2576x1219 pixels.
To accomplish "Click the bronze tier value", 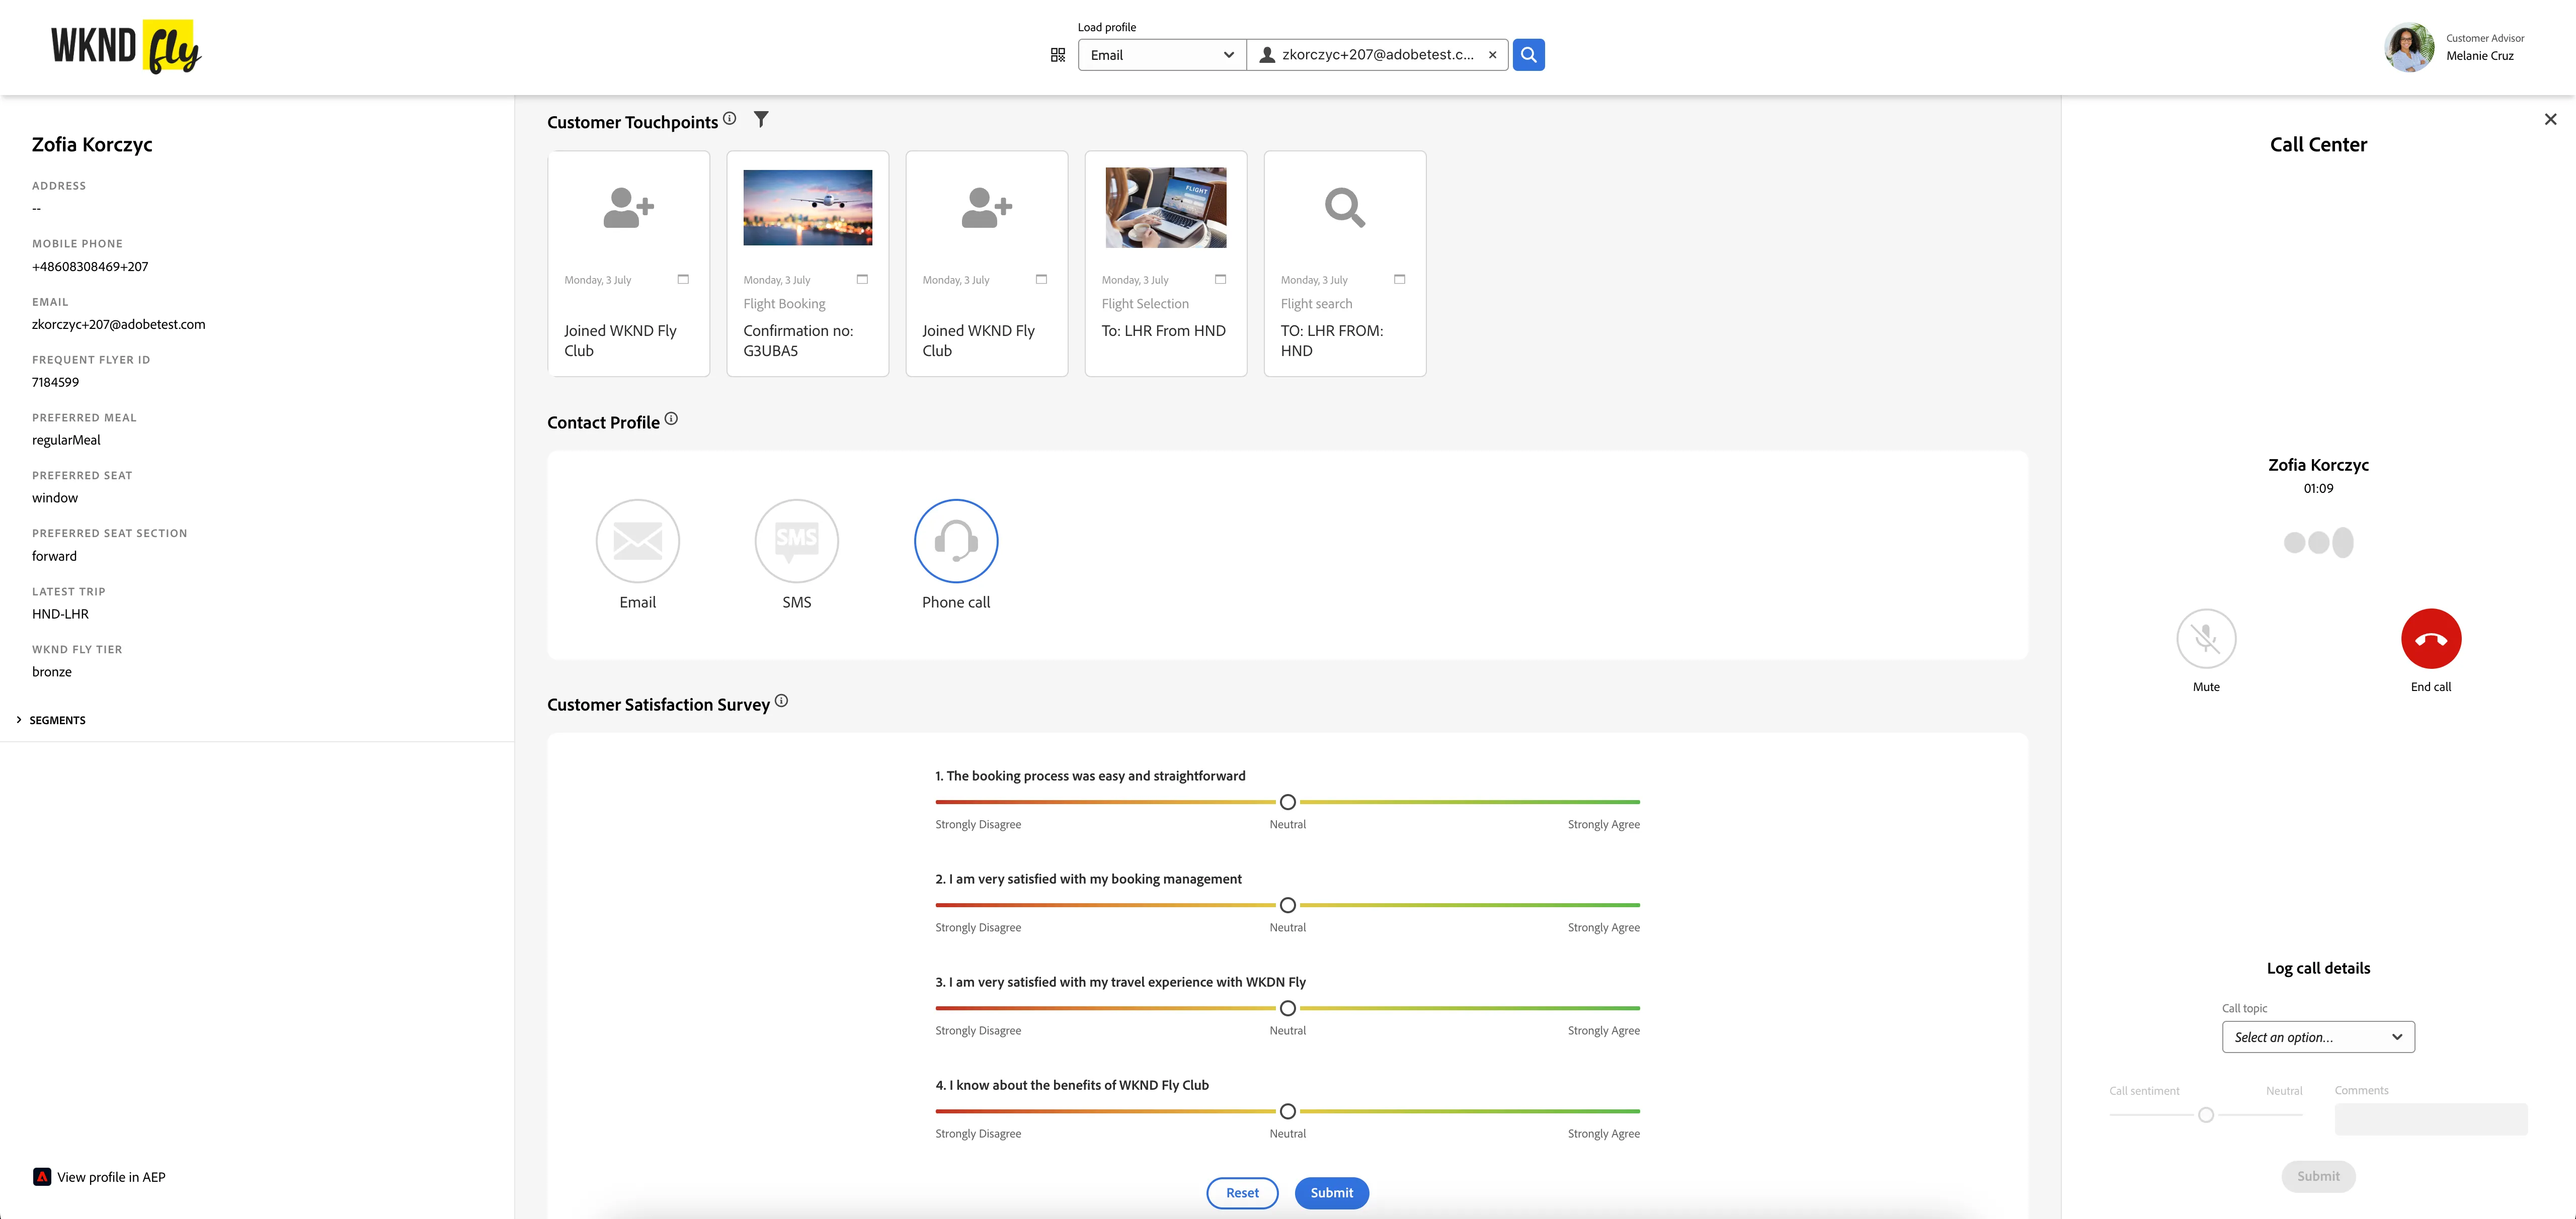I will point(52,672).
